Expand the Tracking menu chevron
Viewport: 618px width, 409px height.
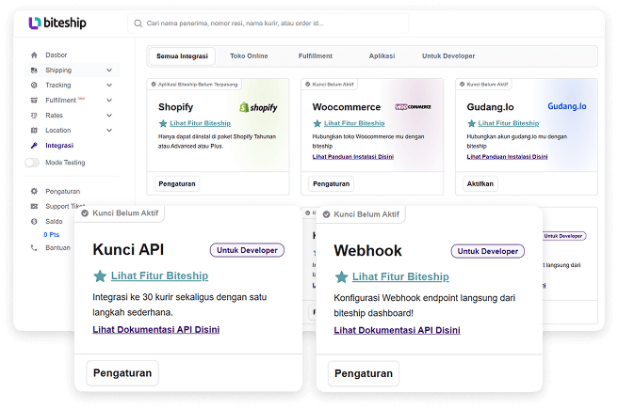[109, 86]
